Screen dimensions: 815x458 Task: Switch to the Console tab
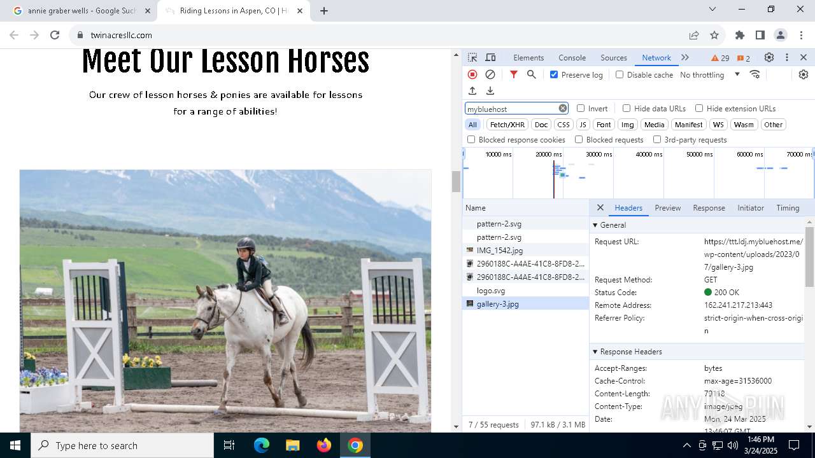pyautogui.click(x=572, y=57)
